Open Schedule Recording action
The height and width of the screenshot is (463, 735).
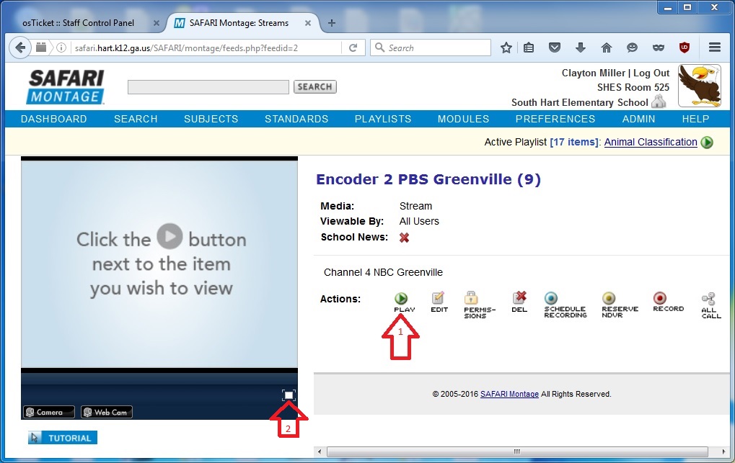(552, 298)
